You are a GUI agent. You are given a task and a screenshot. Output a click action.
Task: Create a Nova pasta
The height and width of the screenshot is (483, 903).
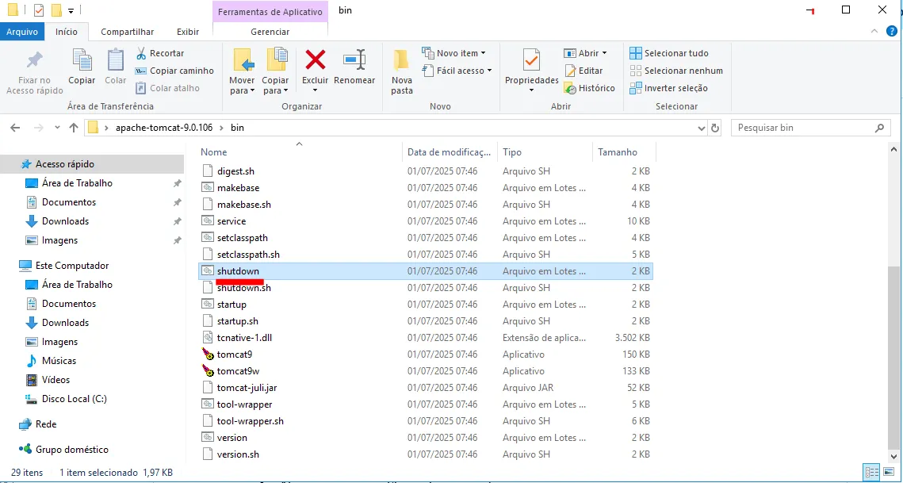tap(402, 71)
